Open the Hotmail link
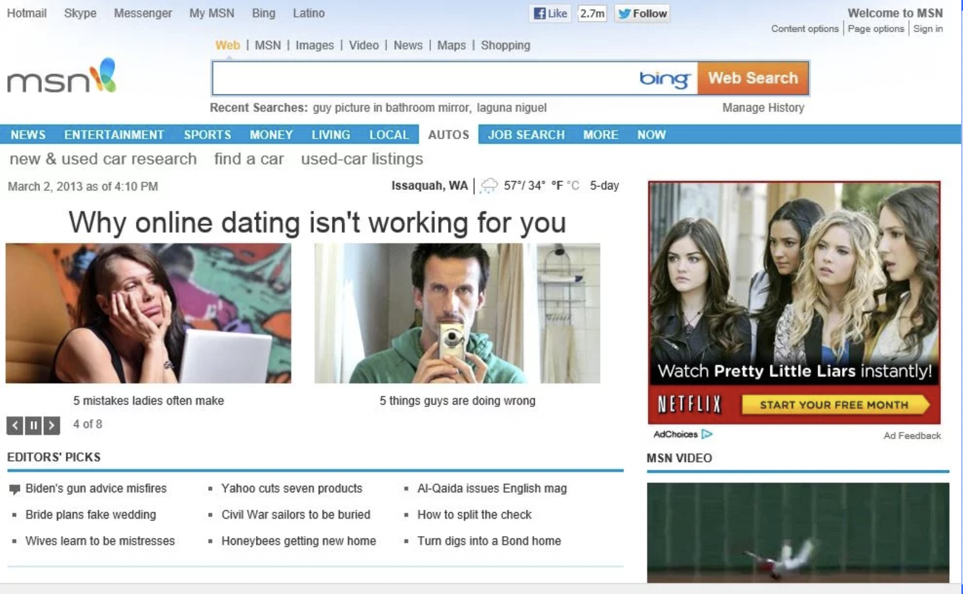This screenshot has height=594, width=963. [x=27, y=13]
